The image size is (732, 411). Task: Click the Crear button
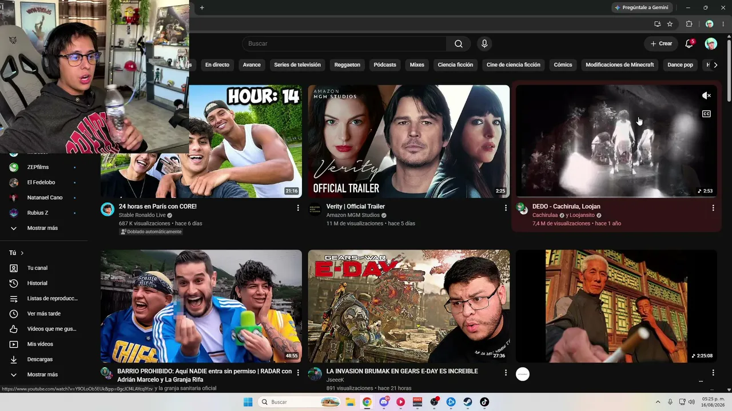click(661, 44)
